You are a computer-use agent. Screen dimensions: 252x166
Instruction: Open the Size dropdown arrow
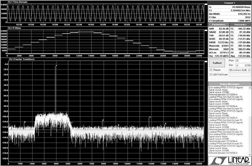pos(237,65)
